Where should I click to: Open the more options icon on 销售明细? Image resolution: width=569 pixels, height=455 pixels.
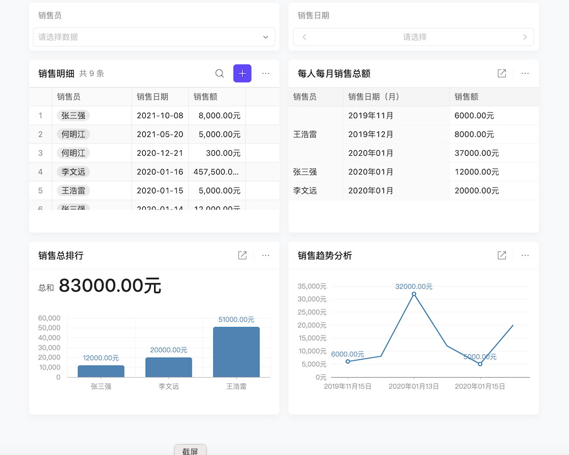265,73
